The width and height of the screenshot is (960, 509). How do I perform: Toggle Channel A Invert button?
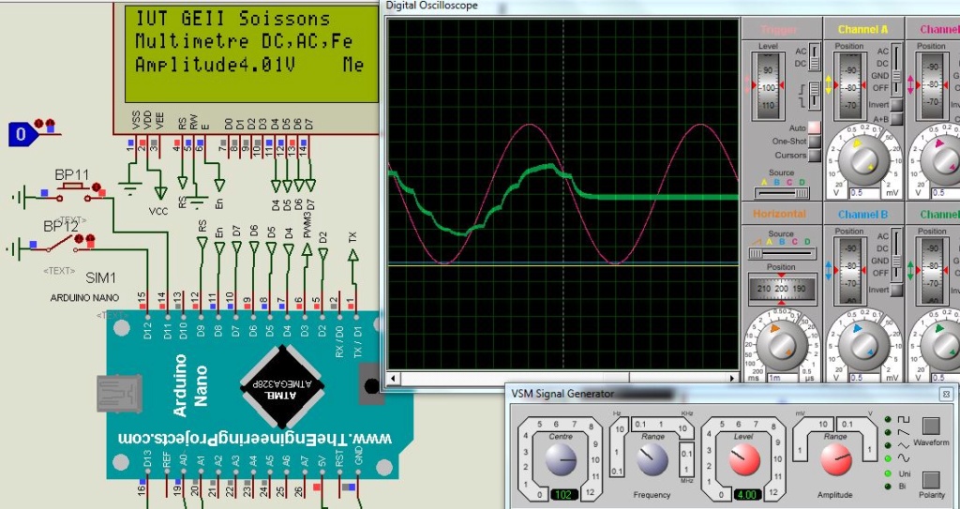pos(896,105)
